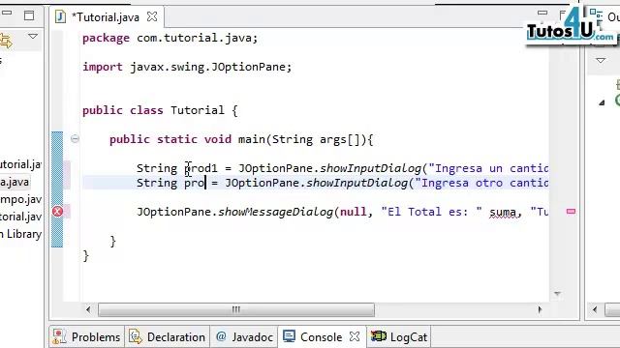Screen dimensions: 620x348
Task: Click the class name 'Tutorial' in declaration
Action: point(198,110)
